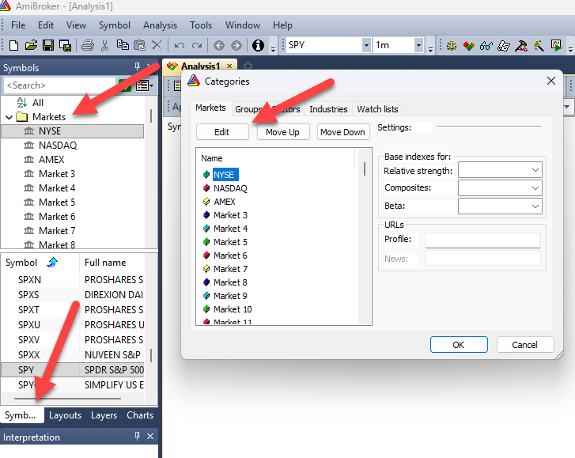The width and height of the screenshot is (575, 458).
Task: Click the Markets tree vertical scrollbar
Action: (151, 115)
